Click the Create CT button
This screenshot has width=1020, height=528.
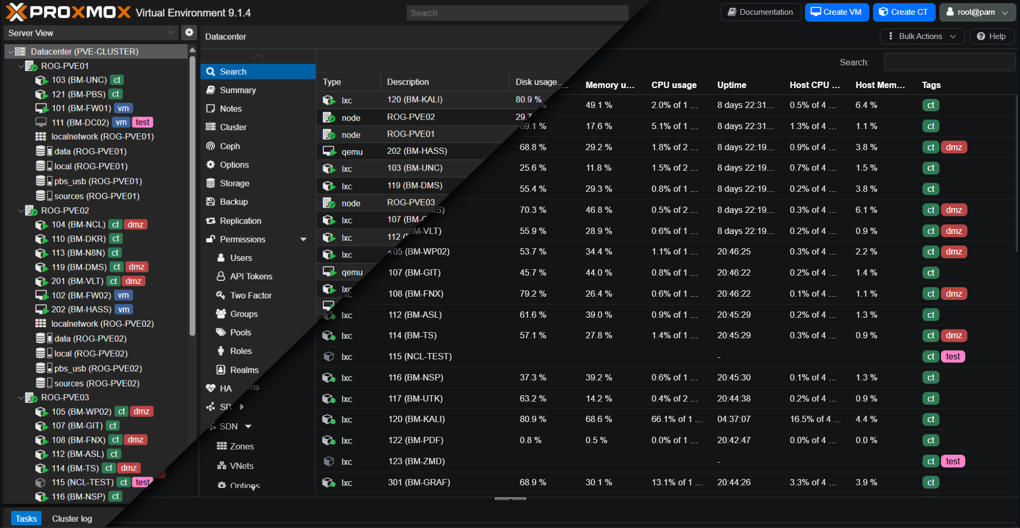[x=904, y=12]
